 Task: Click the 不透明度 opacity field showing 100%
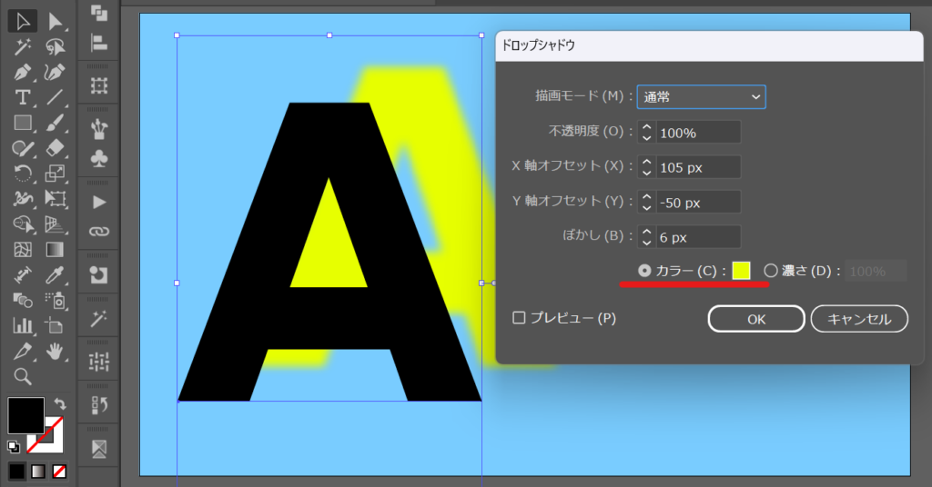pos(698,133)
